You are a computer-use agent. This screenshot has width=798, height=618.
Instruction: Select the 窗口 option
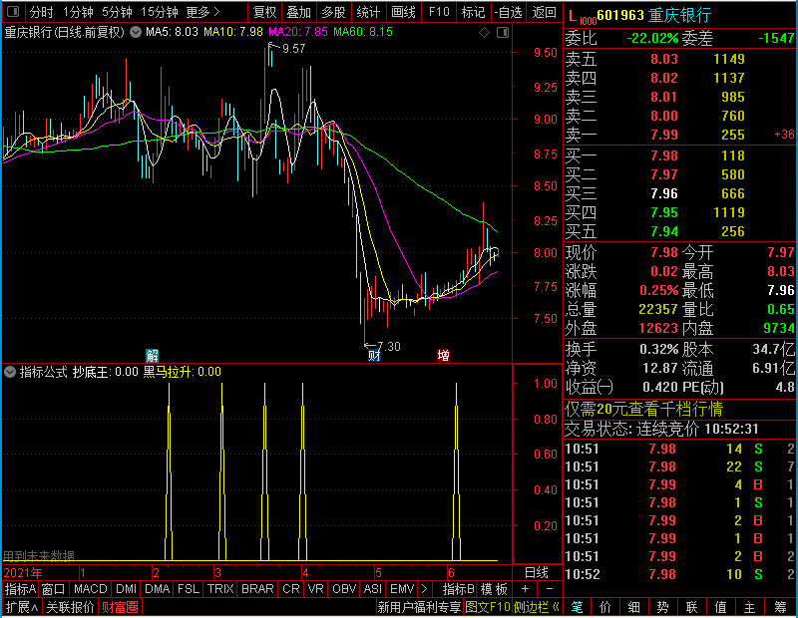click(54, 589)
